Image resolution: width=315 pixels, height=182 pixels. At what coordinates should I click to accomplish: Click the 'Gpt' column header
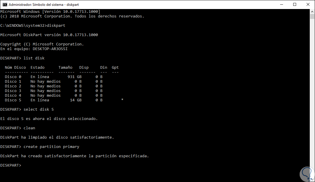point(115,68)
